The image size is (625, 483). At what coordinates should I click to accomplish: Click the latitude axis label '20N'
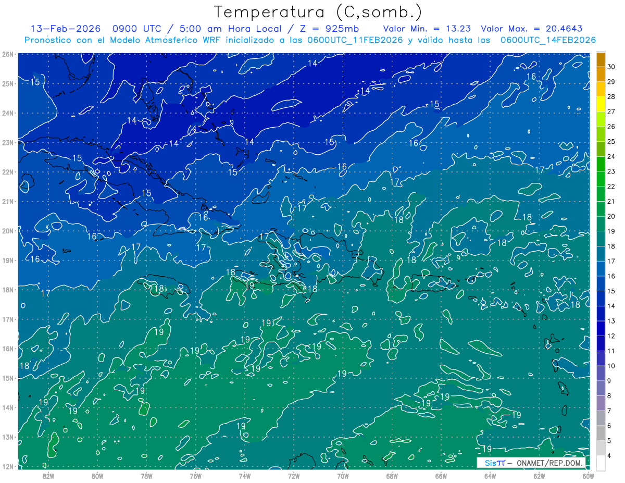8,231
